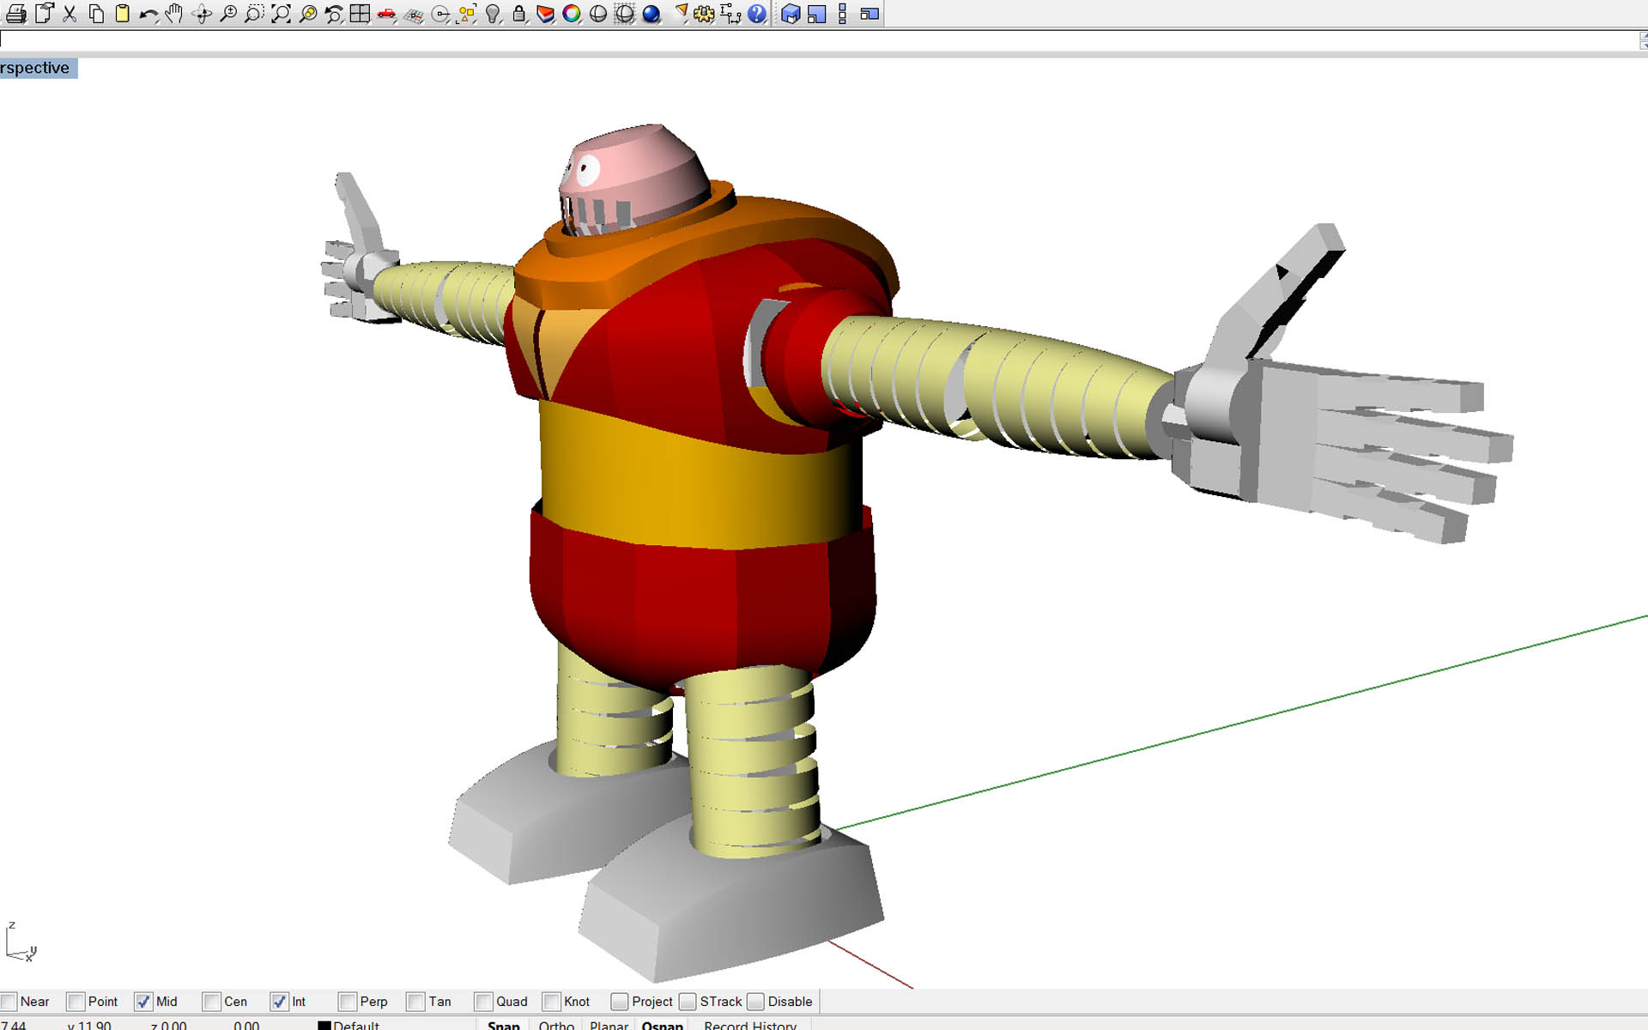The height and width of the screenshot is (1030, 1648).
Task: Click the Cut scissors icon
Action: click(x=70, y=14)
